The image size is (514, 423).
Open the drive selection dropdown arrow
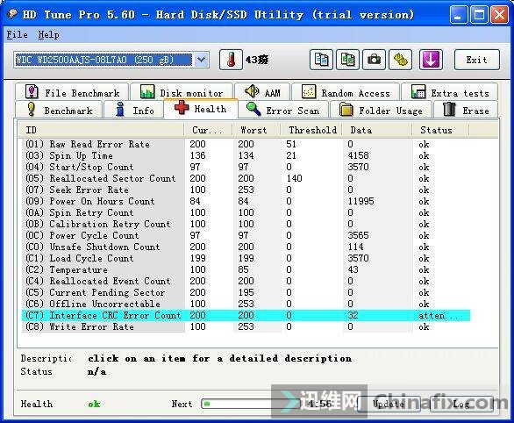[x=201, y=60]
